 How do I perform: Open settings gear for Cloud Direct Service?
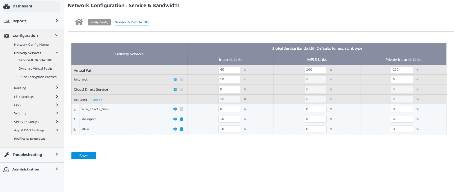175,89
